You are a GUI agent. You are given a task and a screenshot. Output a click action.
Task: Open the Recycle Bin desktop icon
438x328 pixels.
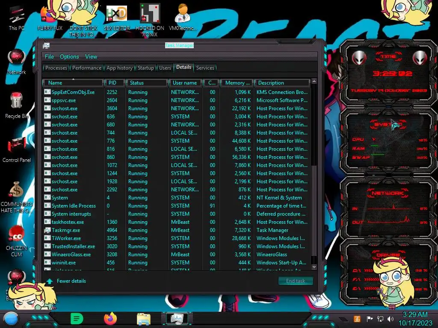tap(17, 105)
